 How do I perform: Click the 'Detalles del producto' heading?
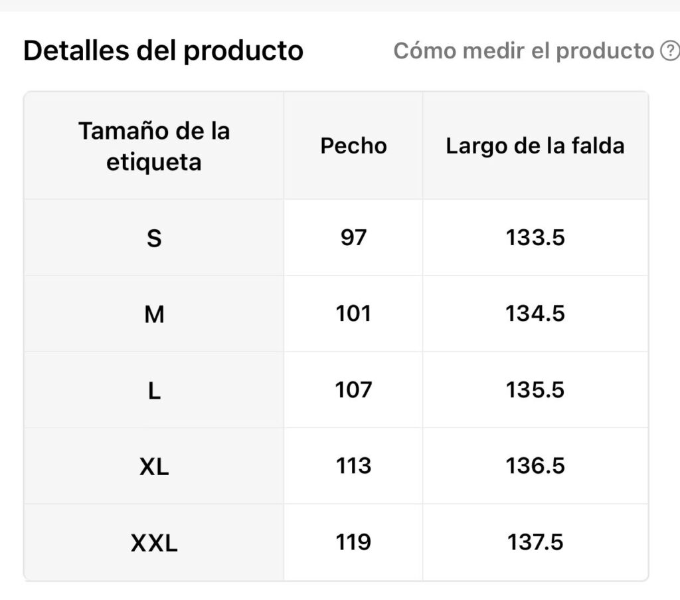[x=163, y=50]
